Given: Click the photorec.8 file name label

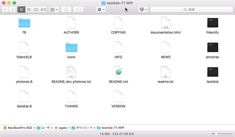Looking at the screenshot, I should (24, 82).
